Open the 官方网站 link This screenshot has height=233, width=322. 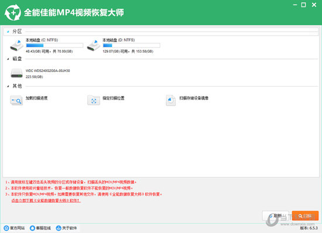coord(17,228)
